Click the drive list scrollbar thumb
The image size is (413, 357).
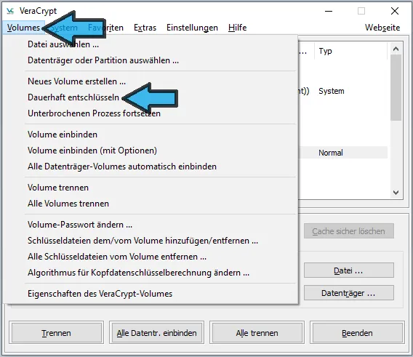click(x=396, y=87)
